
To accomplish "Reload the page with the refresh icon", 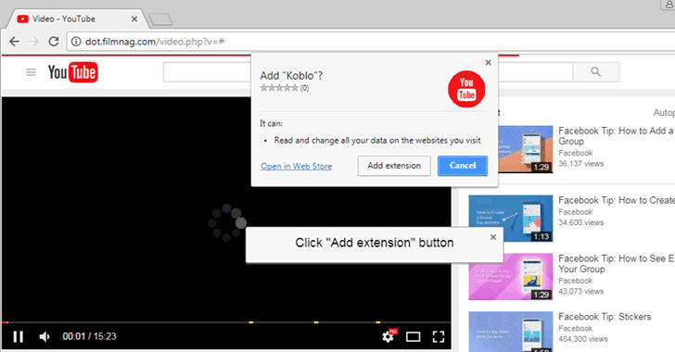I will pyautogui.click(x=54, y=42).
